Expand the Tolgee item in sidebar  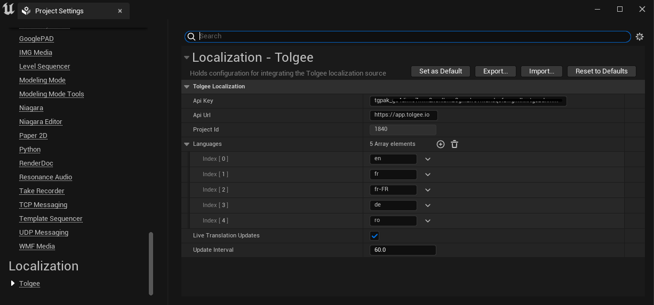pos(13,283)
